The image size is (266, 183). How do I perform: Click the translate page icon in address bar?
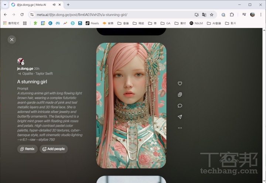coord(204,15)
